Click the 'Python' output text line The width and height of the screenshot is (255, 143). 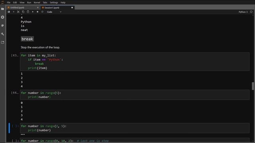pyautogui.click(x=26, y=22)
